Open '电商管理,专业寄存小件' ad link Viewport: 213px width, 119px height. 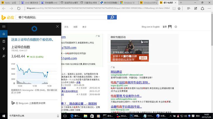coord(126,96)
